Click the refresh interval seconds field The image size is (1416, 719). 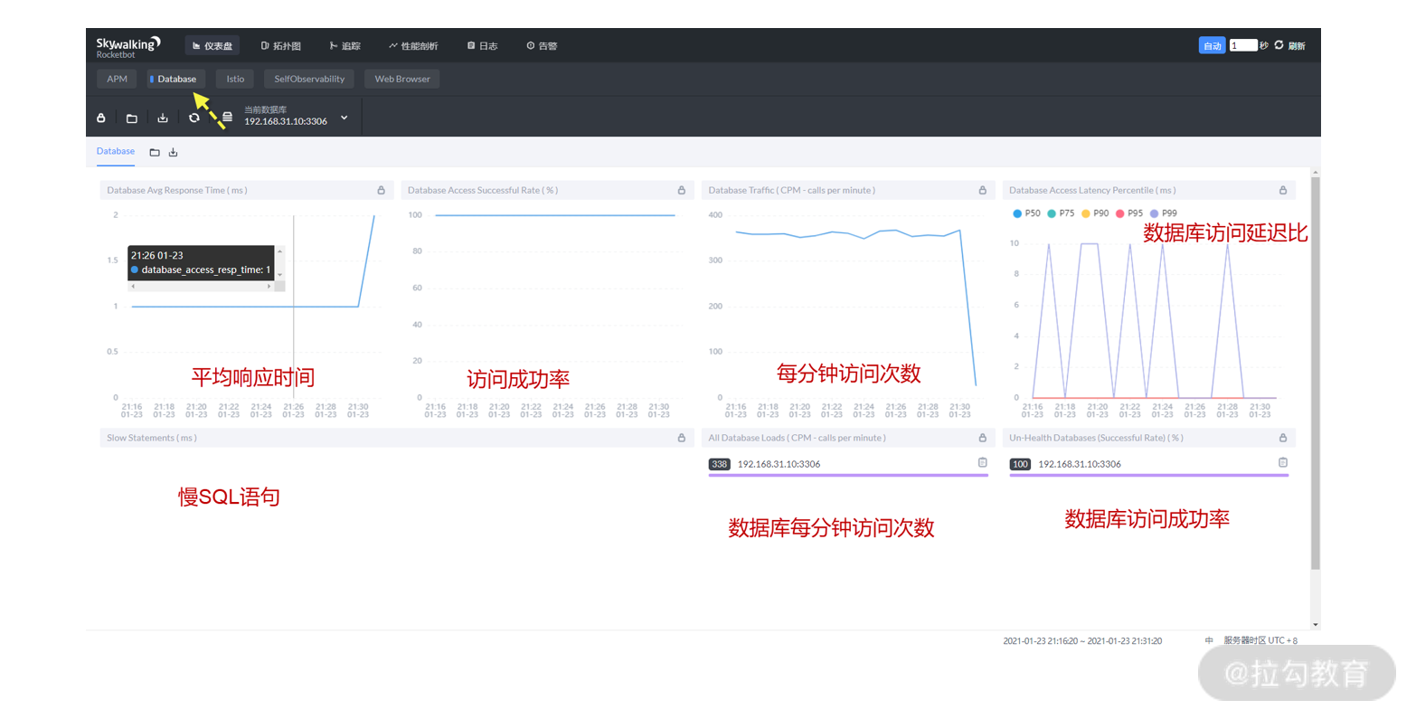[x=1243, y=45]
